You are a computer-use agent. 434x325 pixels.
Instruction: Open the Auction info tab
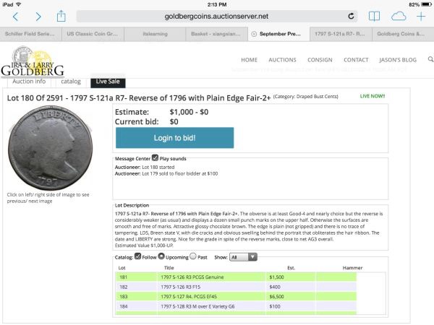pos(29,82)
